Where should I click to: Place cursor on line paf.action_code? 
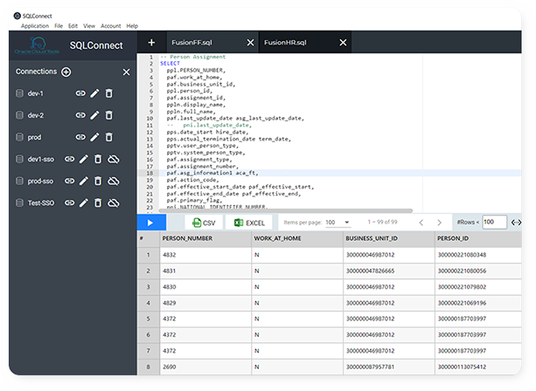tap(192, 180)
